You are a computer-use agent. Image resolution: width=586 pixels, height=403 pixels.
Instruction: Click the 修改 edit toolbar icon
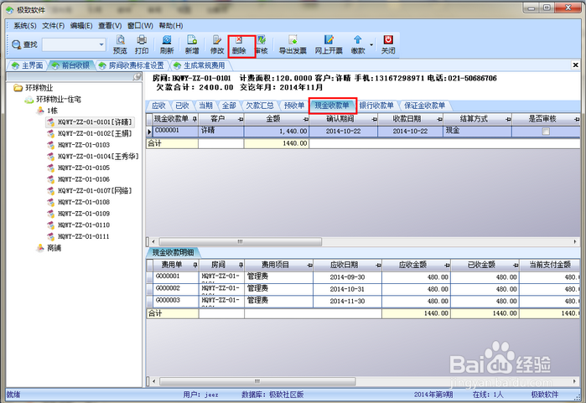[217, 40]
